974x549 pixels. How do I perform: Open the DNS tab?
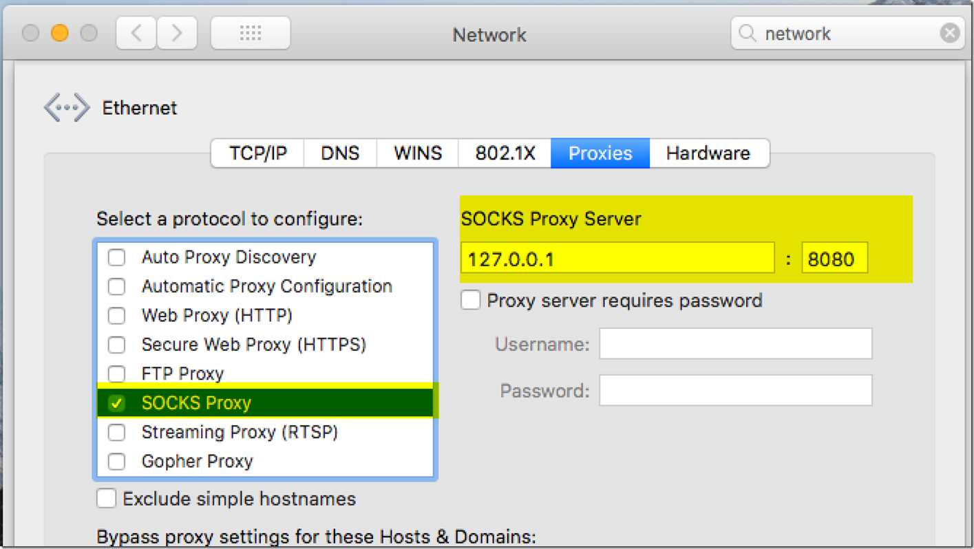[340, 153]
